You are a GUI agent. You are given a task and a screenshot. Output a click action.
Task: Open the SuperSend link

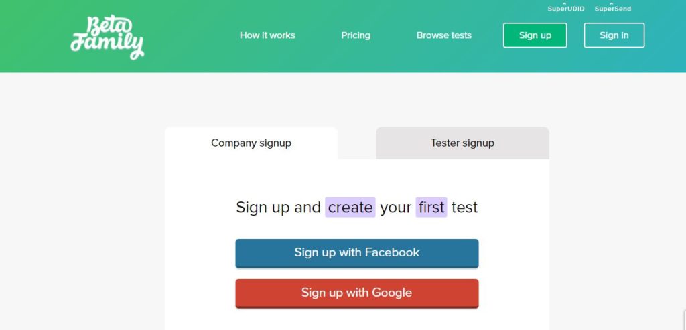(612, 9)
